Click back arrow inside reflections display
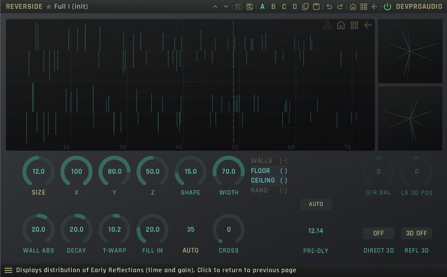Viewport: 447px width, 277px height. coord(368,25)
